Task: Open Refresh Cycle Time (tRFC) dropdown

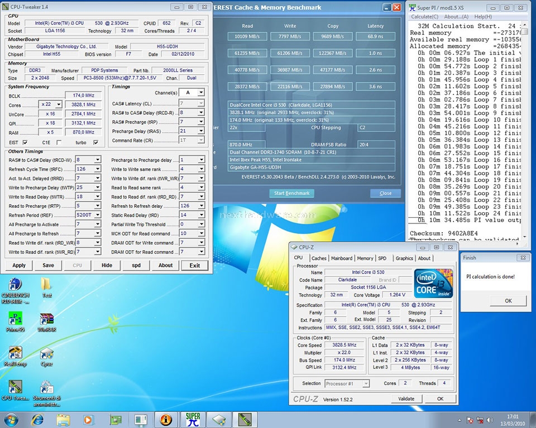Action: point(97,169)
